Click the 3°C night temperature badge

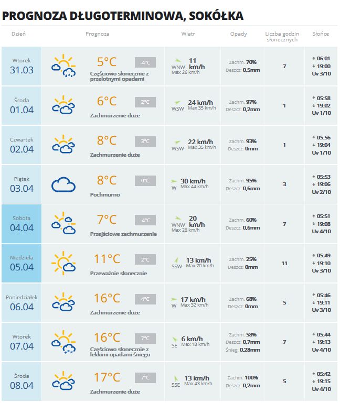point(145,141)
